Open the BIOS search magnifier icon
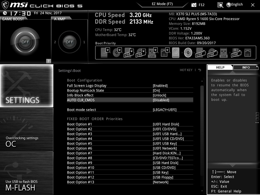Viewport: 260px width, 195px height. (220, 5)
